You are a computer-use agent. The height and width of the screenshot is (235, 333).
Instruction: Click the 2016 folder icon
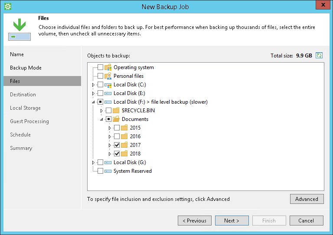coord(124,137)
